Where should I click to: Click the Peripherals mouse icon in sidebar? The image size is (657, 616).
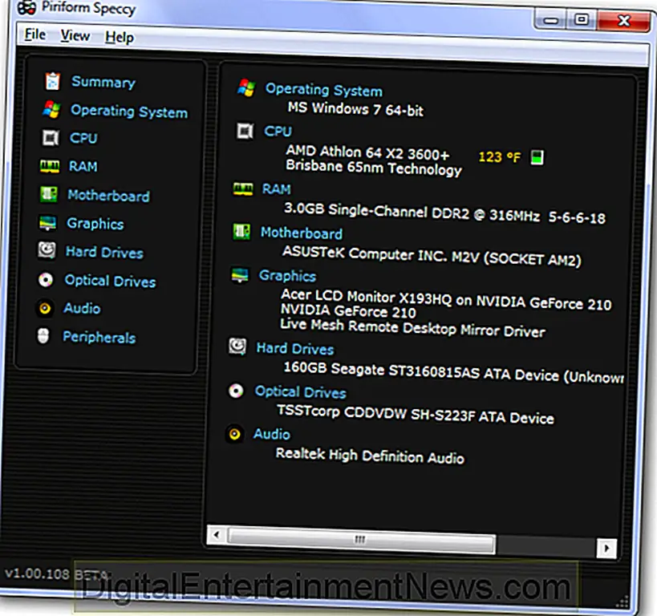[43, 336]
